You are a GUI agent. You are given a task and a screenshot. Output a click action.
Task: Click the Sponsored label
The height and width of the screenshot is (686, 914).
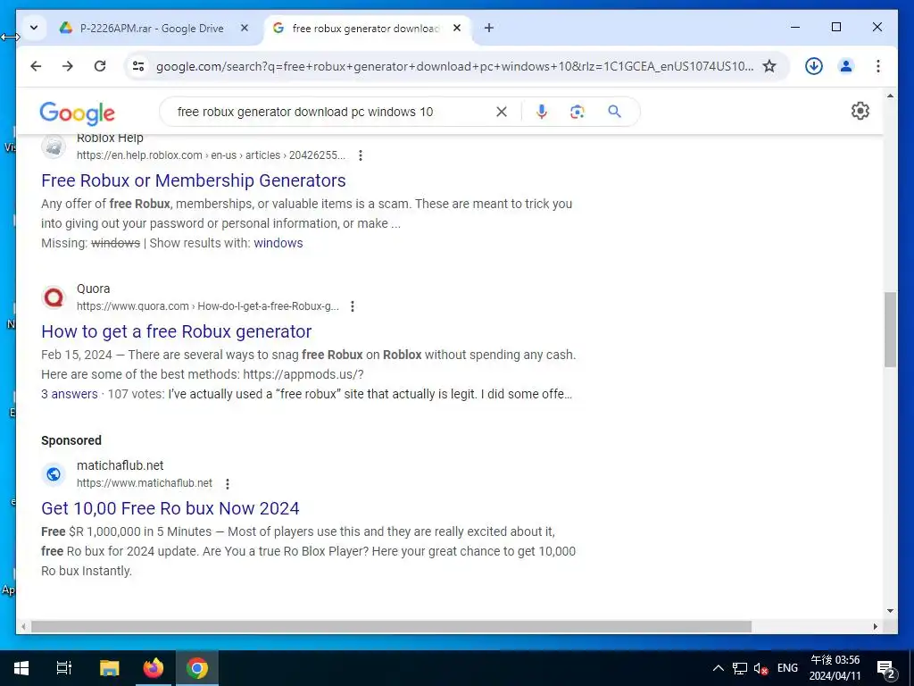[71, 440]
